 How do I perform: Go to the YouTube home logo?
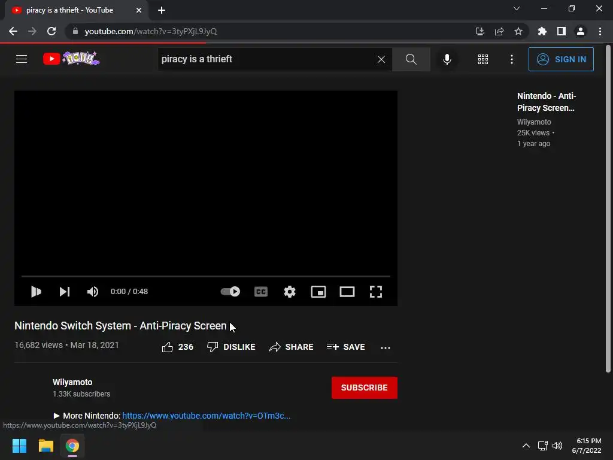[71, 59]
